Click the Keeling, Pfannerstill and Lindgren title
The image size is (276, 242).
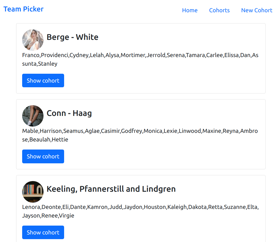[111, 189]
